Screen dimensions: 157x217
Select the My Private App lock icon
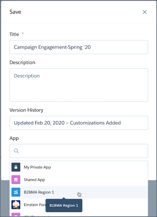(16, 167)
